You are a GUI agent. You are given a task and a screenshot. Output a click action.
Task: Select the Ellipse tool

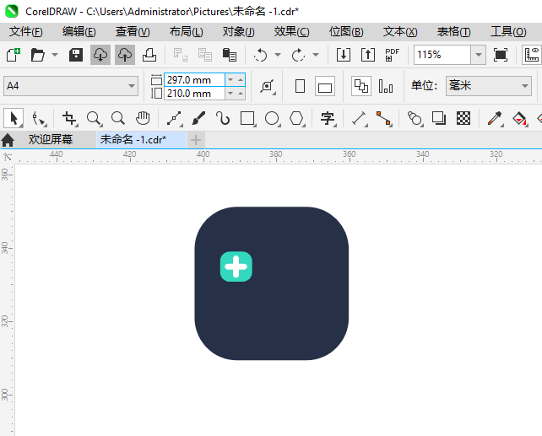coord(273,118)
